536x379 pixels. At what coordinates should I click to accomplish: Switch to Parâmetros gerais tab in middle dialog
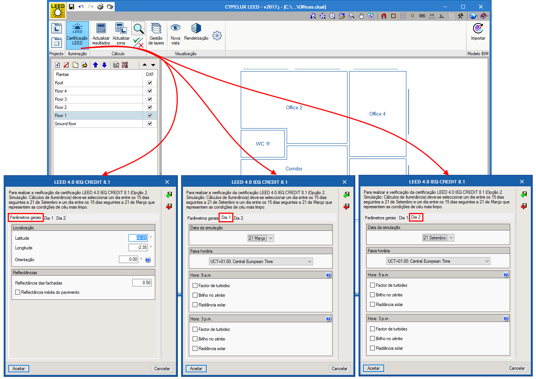[x=203, y=218]
